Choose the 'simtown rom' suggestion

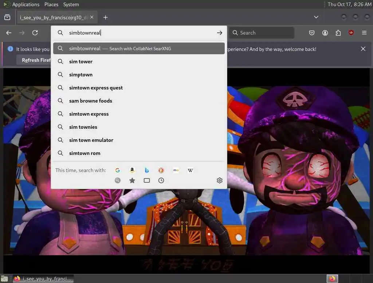[139, 153]
